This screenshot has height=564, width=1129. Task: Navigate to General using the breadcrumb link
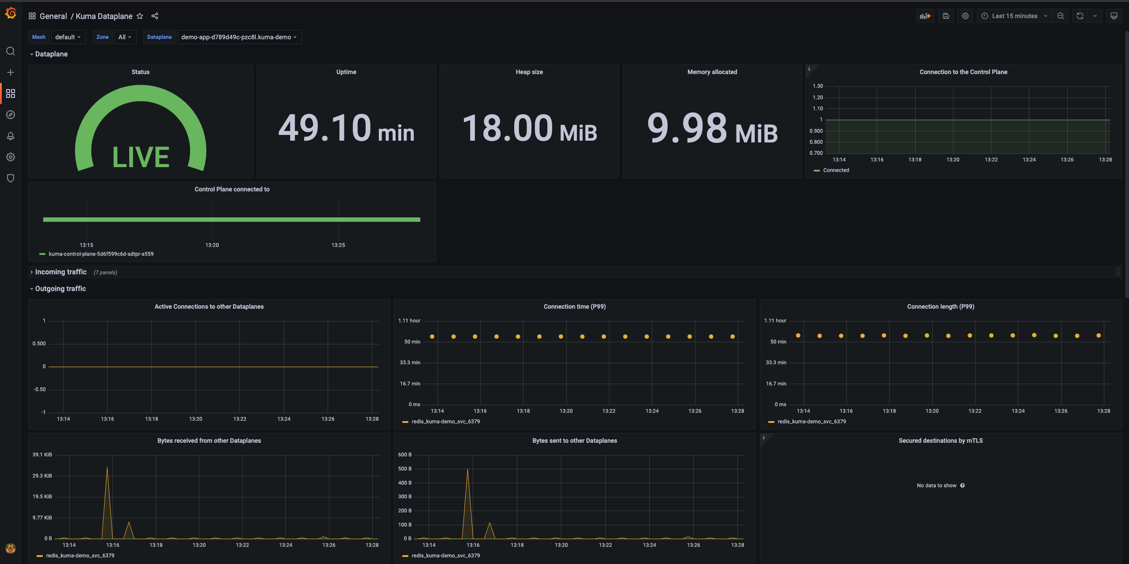pos(53,16)
